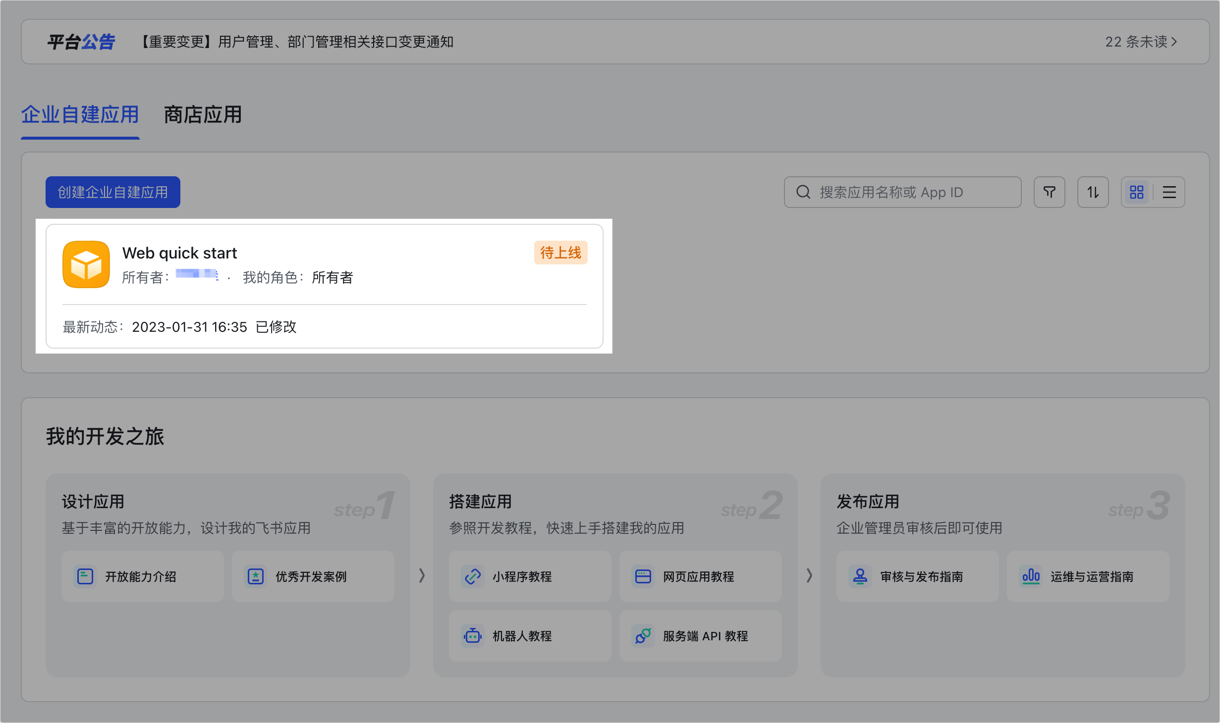Open the sort order icon

click(1093, 192)
